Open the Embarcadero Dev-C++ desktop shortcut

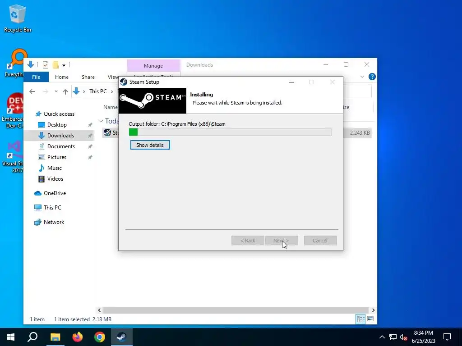tap(12, 111)
